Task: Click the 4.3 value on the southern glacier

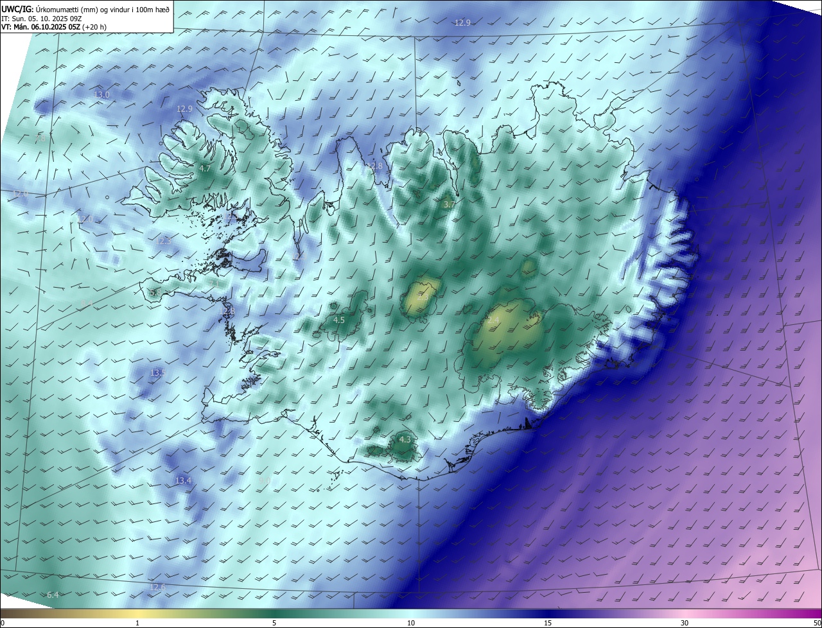Action: [x=405, y=440]
